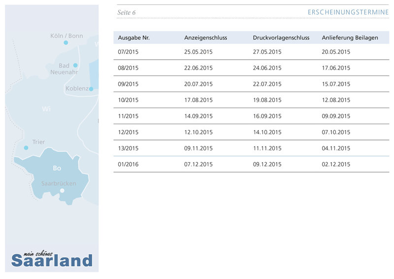Click the 'Wi' region label on map
Viewport: 394px width, 279px height.
pyautogui.click(x=46, y=108)
